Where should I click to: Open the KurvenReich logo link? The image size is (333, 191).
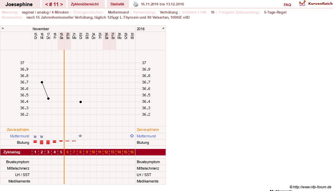(x=316, y=4)
